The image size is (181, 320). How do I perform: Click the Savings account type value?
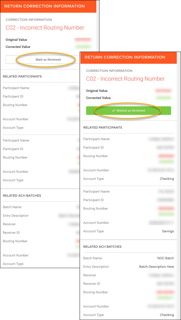click(168, 231)
